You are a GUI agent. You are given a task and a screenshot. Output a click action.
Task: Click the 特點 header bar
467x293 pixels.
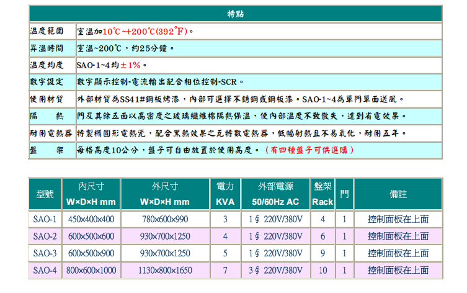click(235, 14)
